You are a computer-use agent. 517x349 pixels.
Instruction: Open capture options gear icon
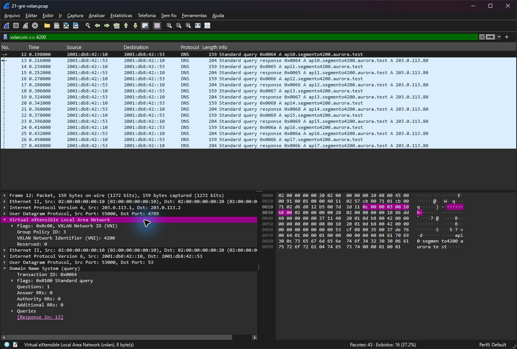pos(35,25)
